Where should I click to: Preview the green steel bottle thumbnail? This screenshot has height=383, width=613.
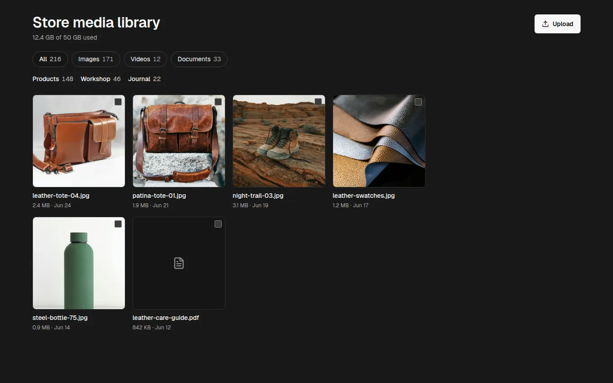coord(79,263)
